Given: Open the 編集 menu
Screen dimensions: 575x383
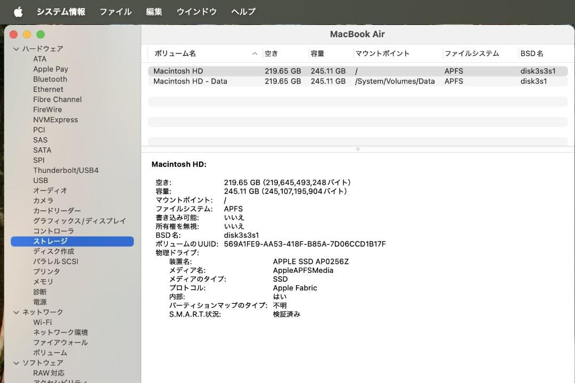Looking at the screenshot, I should pyautogui.click(x=153, y=11).
